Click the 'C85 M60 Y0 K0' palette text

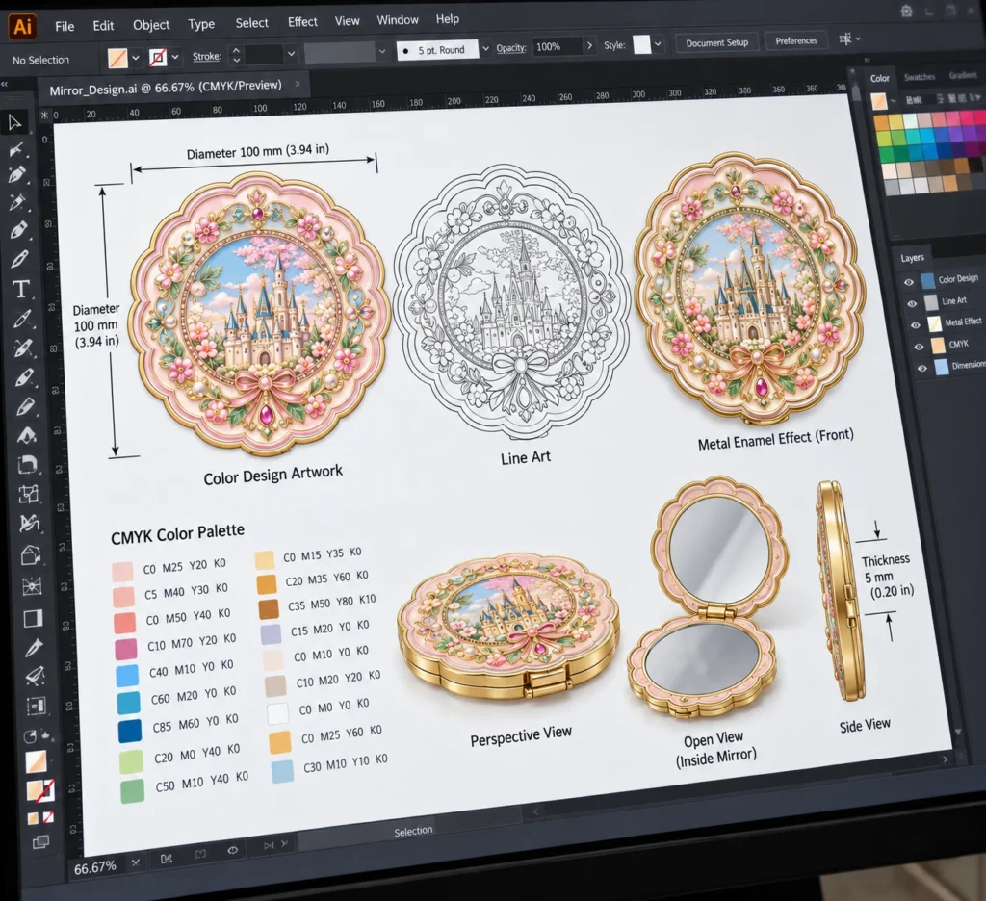click(x=195, y=722)
